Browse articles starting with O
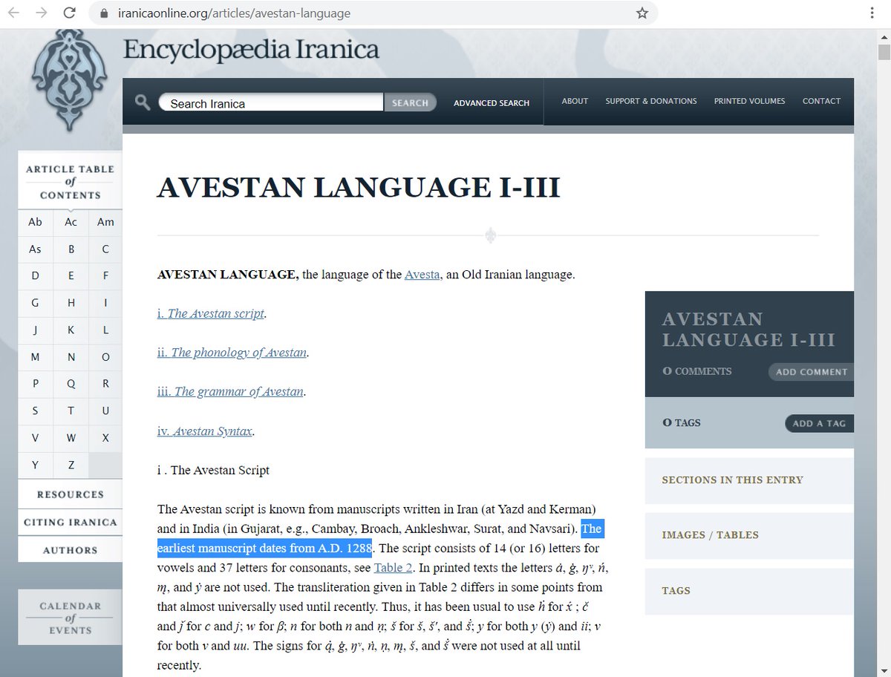891x677 pixels. point(105,357)
